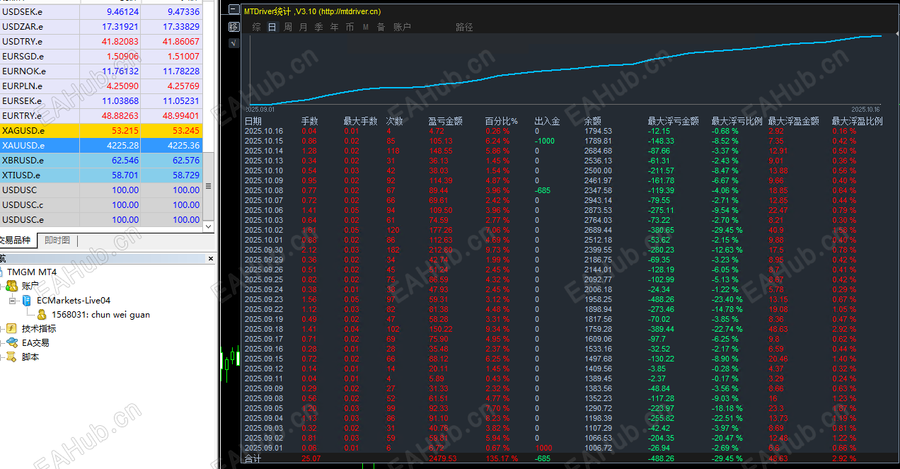
Task: Click the user icon beside 1568031 account
Action: [x=42, y=314]
